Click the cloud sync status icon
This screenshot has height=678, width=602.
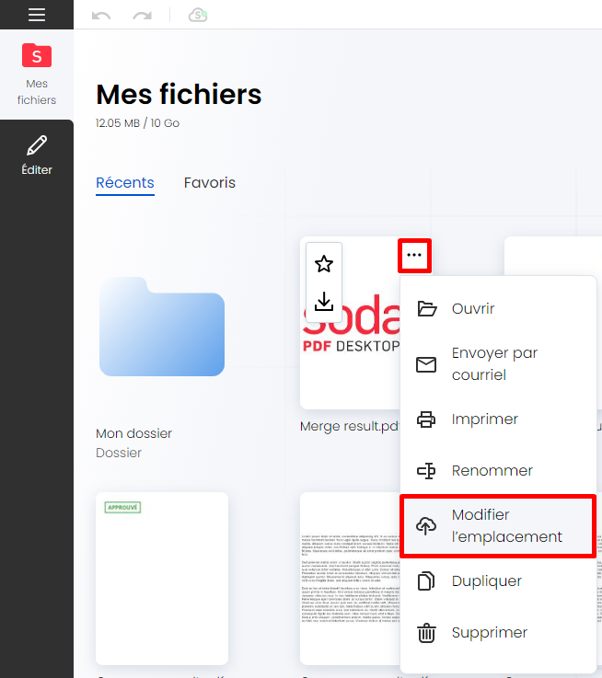tap(198, 16)
